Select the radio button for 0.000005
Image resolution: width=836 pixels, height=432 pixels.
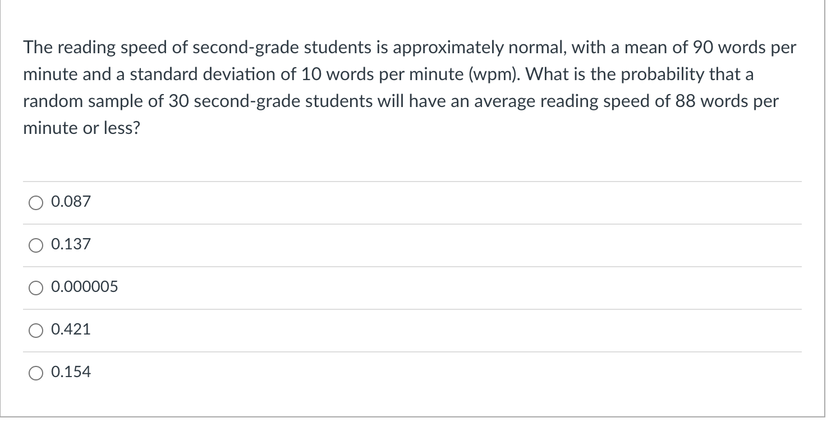(x=36, y=288)
